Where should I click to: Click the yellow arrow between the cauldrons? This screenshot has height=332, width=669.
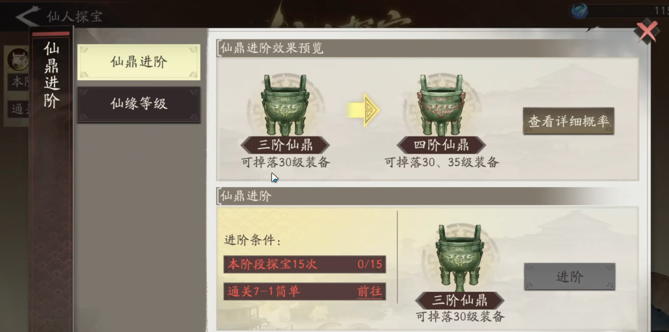pos(363,111)
